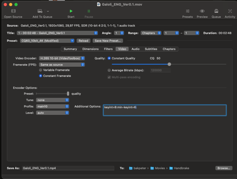Open the Profile main10 dropdown
The image size is (237, 179).
[x=52, y=106]
